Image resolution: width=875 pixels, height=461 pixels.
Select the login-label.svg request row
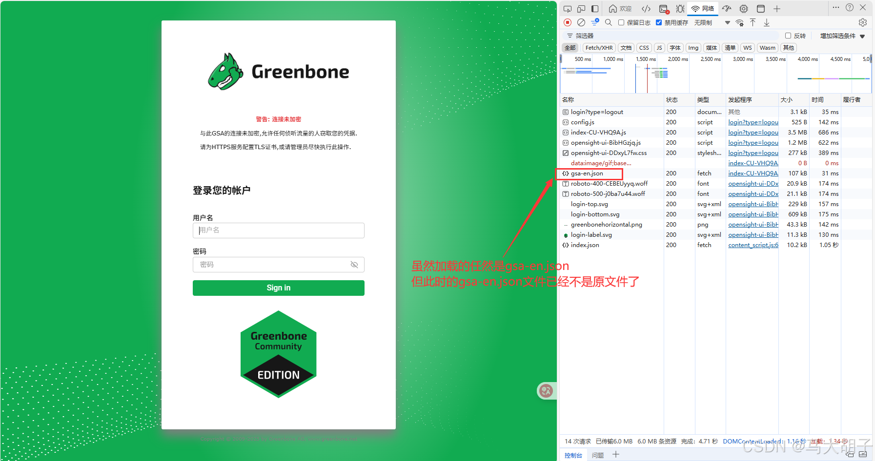click(715, 235)
